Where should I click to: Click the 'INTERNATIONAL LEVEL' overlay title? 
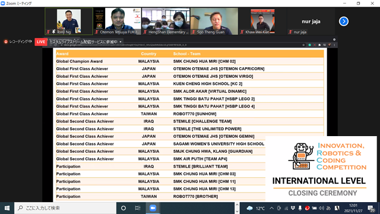(x=319, y=181)
